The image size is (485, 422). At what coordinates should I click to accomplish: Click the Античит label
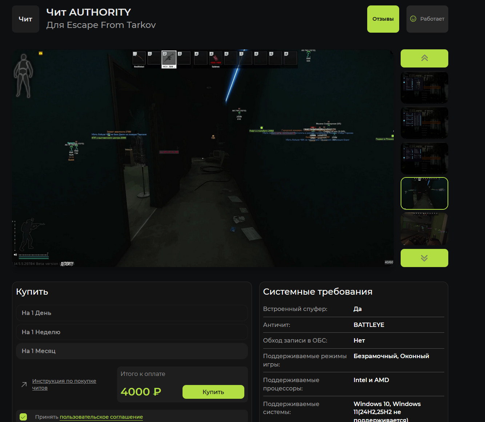coord(277,325)
